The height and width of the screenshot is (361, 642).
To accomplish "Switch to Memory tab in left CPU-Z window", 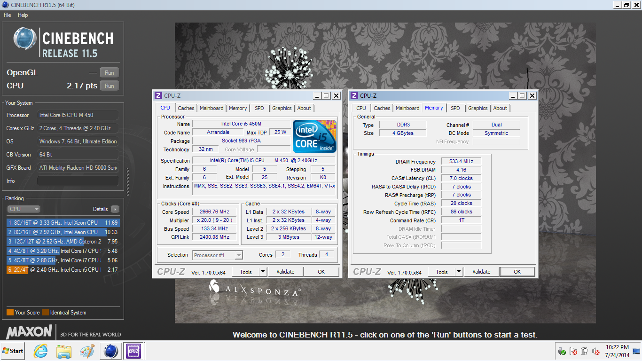I will (238, 108).
